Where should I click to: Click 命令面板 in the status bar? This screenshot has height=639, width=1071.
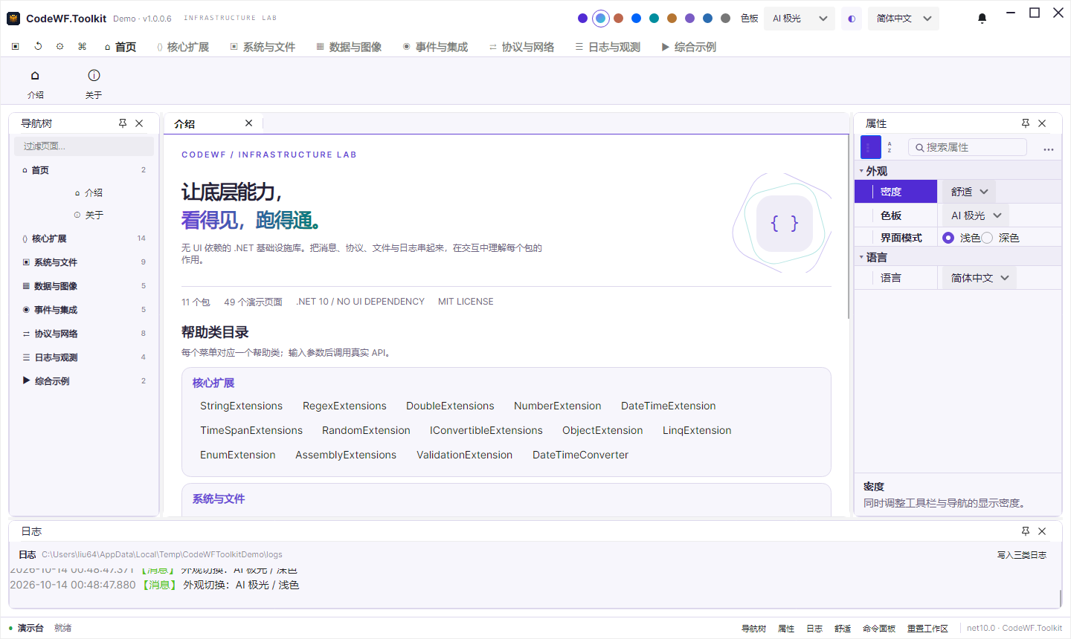(x=879, y=629)
